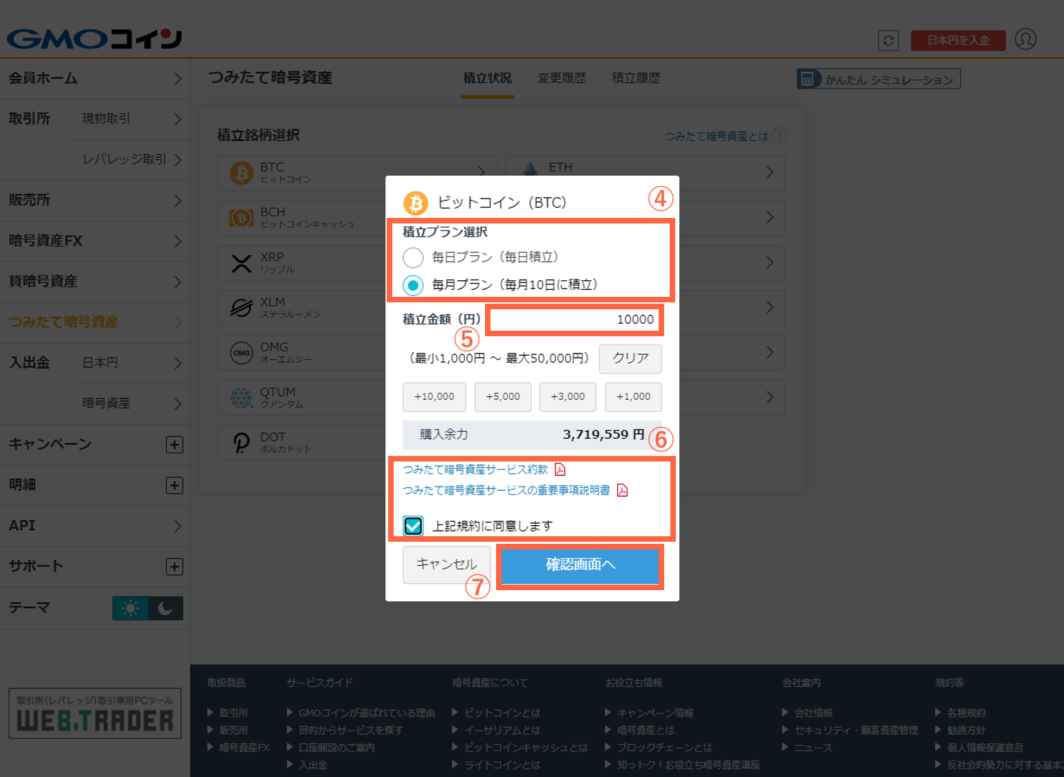This screenshot has width=1064, height=777.
Task: Add +1,000 yen to amount
Action: tap(634, 397)
